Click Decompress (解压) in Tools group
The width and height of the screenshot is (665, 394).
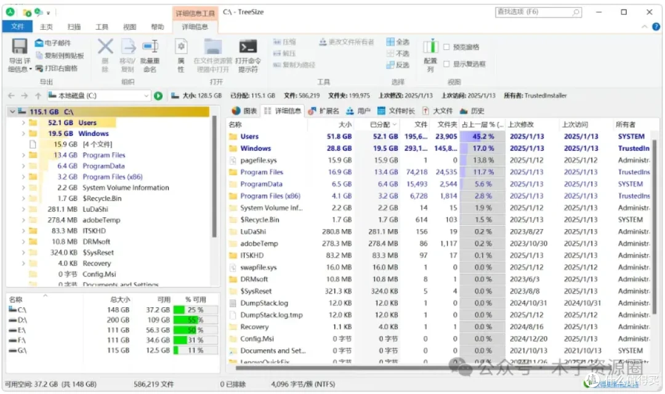[x=284, y=54]
